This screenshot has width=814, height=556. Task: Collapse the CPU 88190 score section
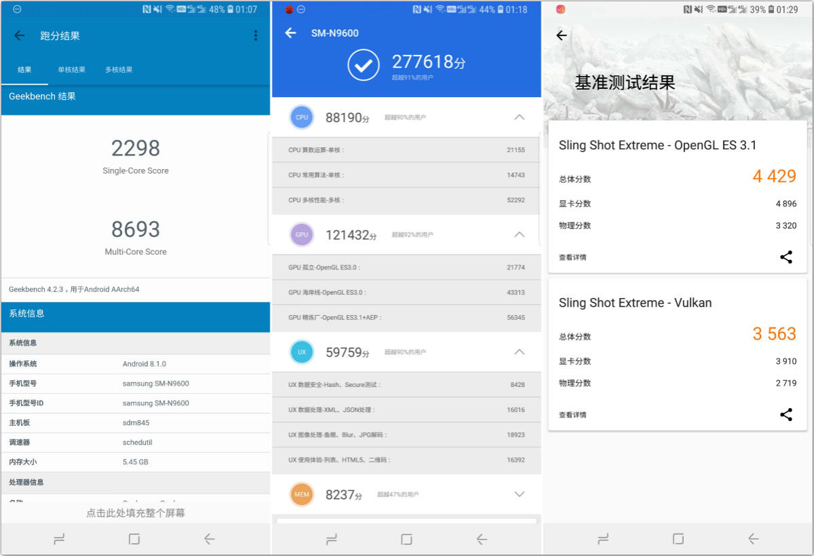519,117
